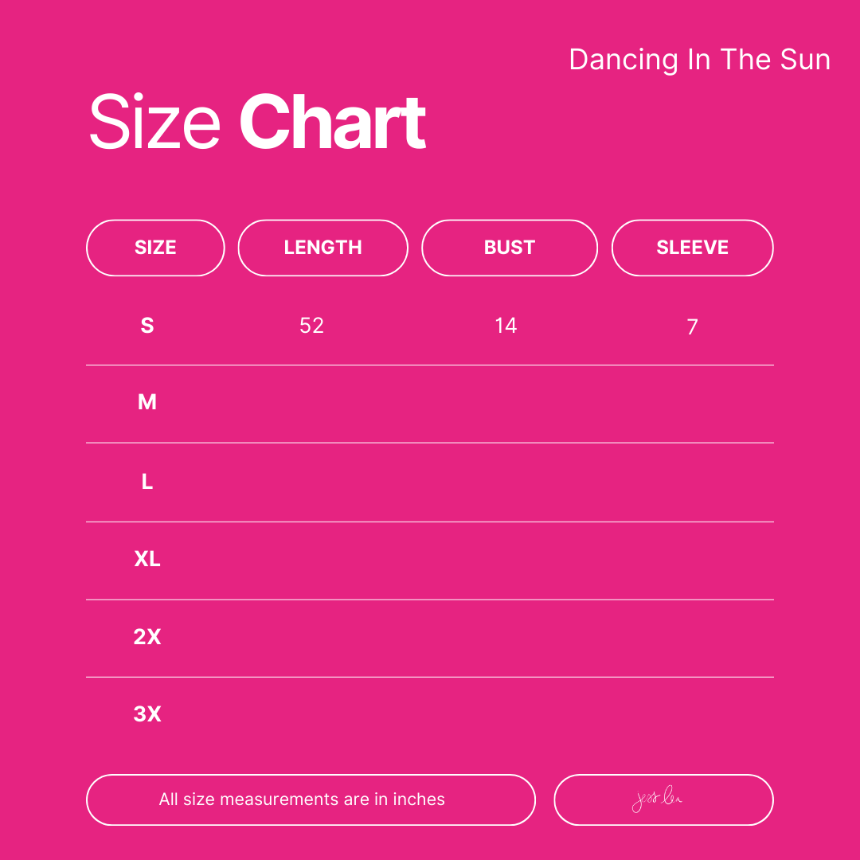Click the Dancing In The Sun text
Screen dimensions: 860x860
[x=699, y=60]
